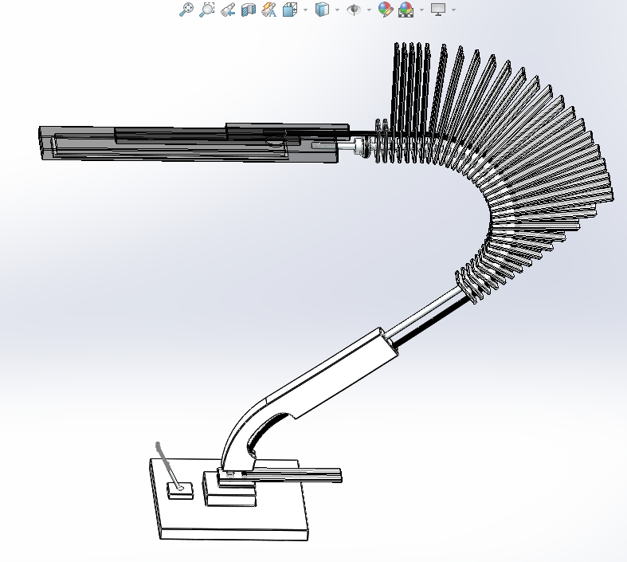
Task: Click the Apply Scene icon
Action: coord(406,10)
